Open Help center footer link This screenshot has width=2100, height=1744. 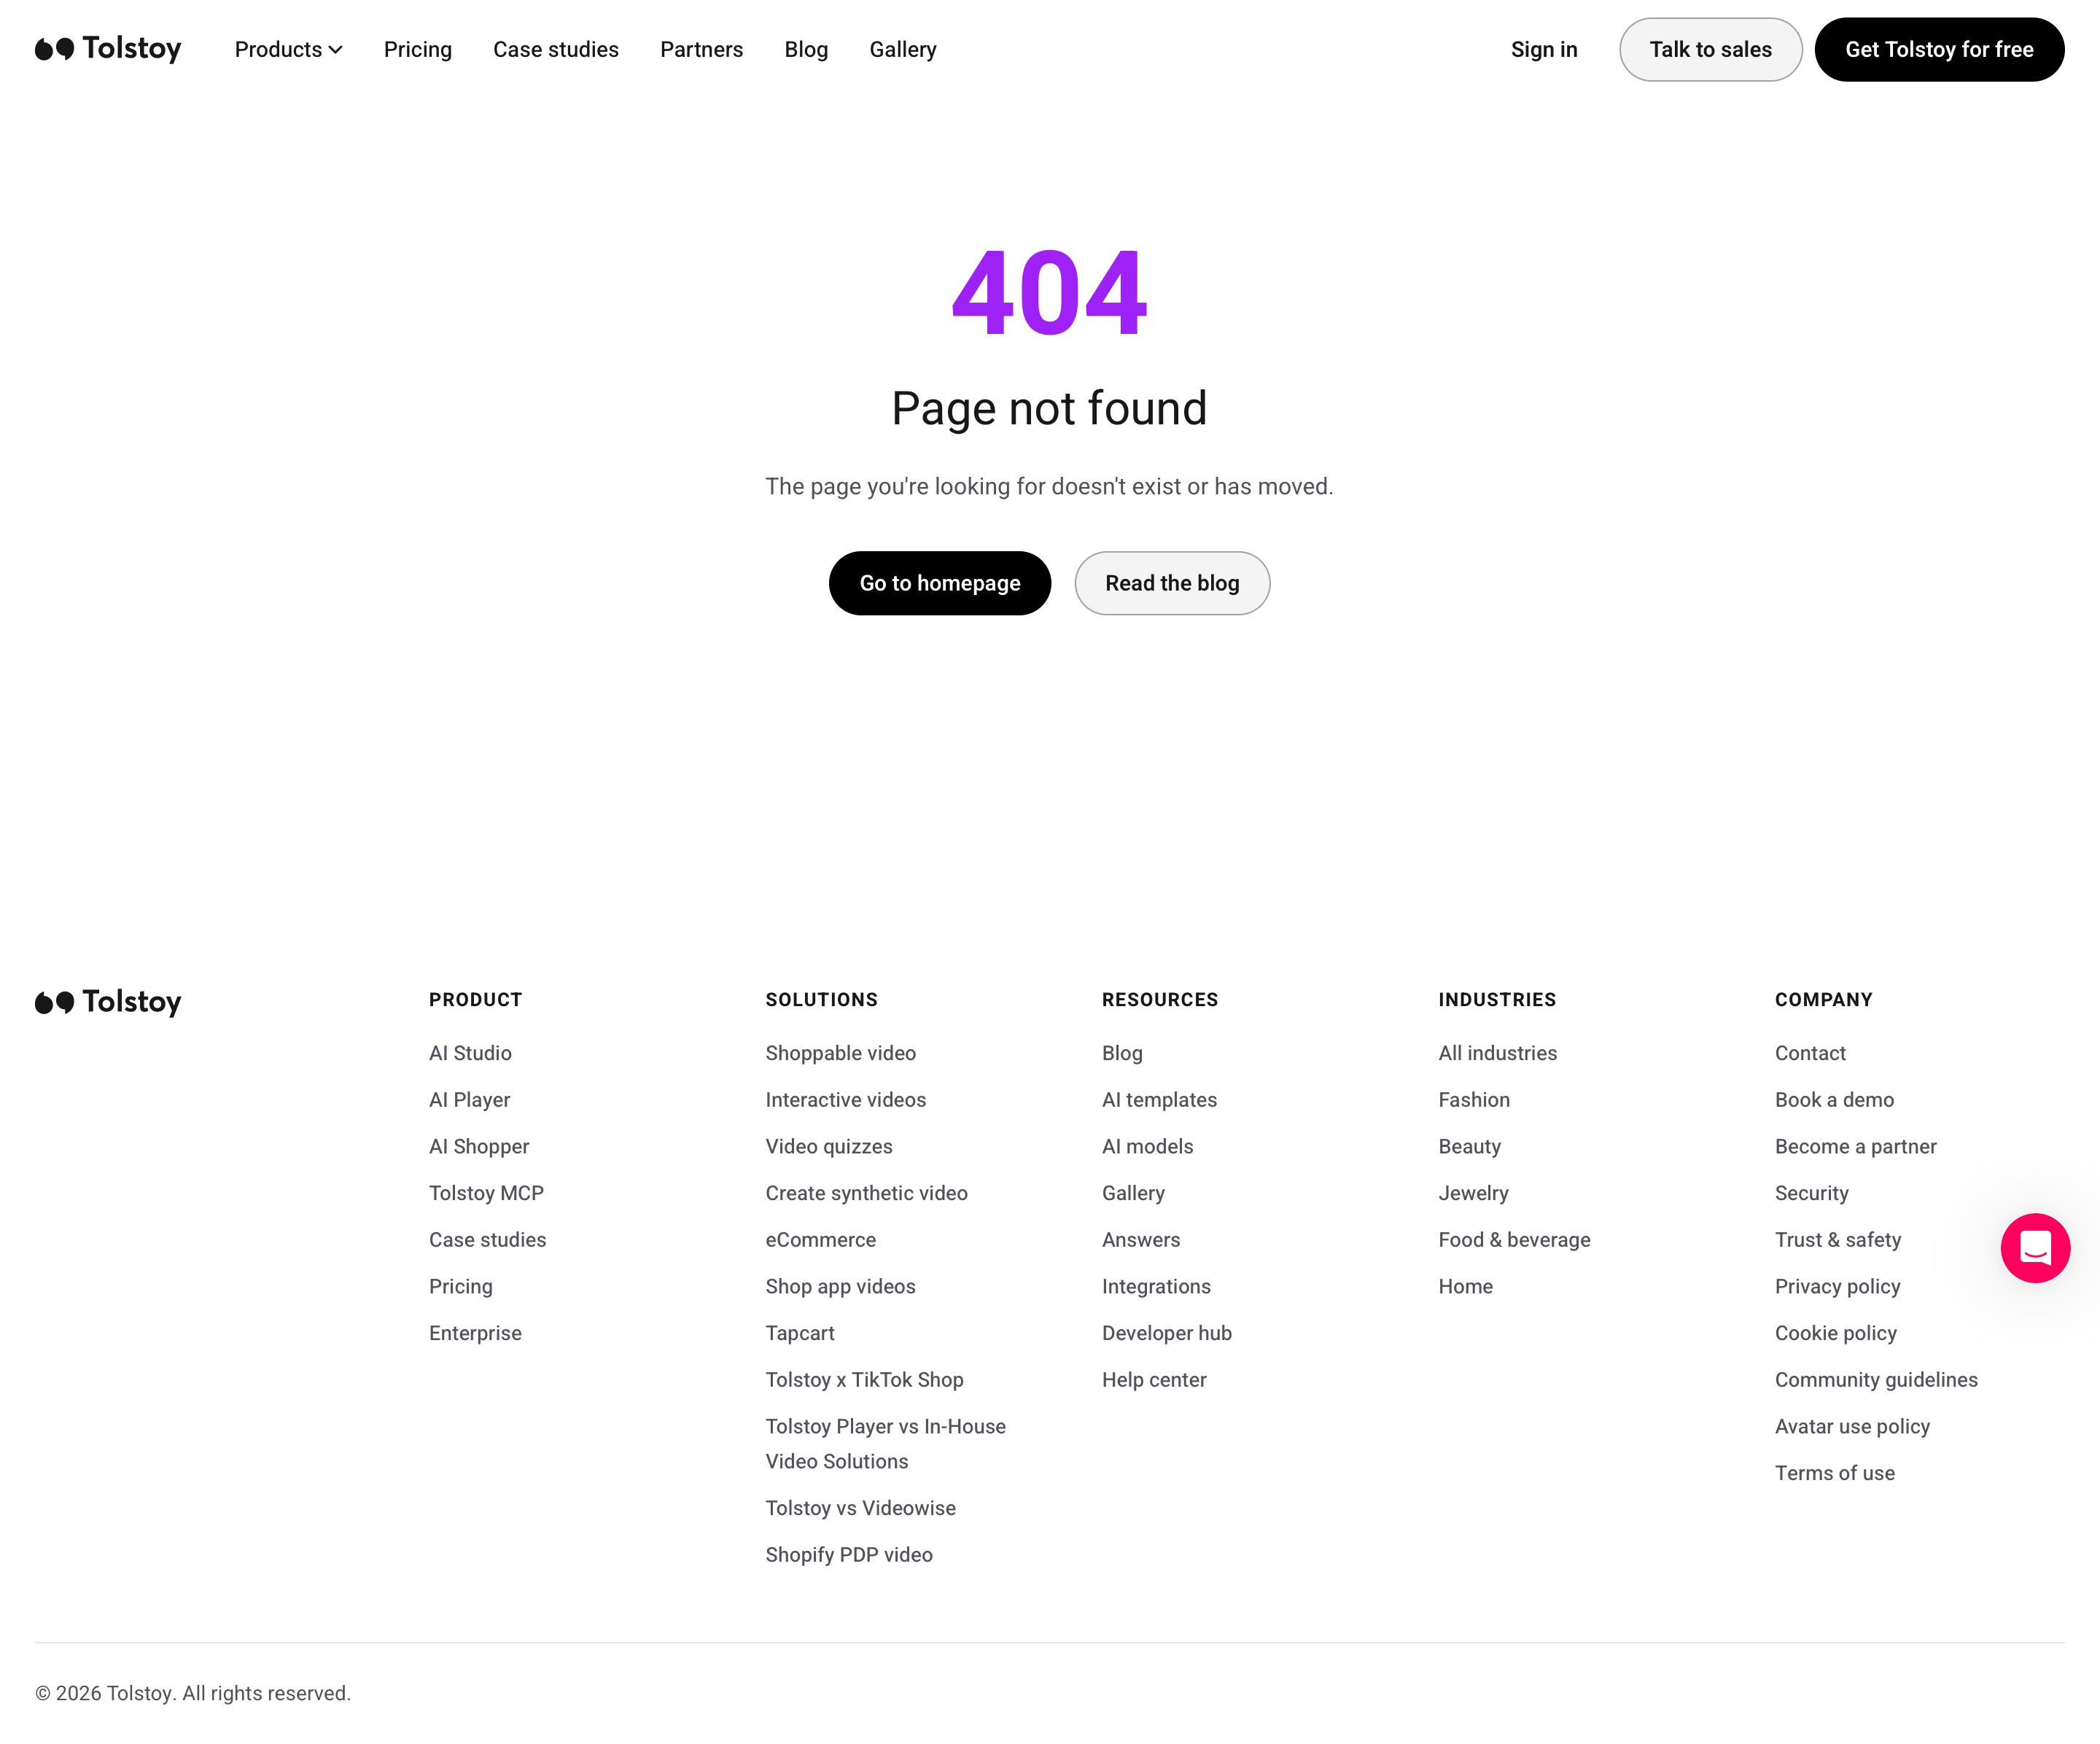(1154, 1380)
